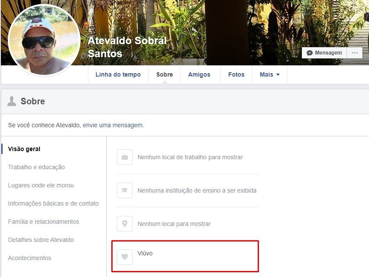Click the Mensagem button
This screenshot has width=369, height=277.
(x=324, y=53)
